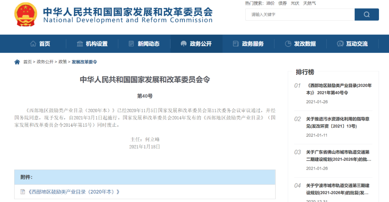Go to 政策 in the breadcrumb
Image resolution: width=389 pixels, height=202 pixels.
pos(62,62)
